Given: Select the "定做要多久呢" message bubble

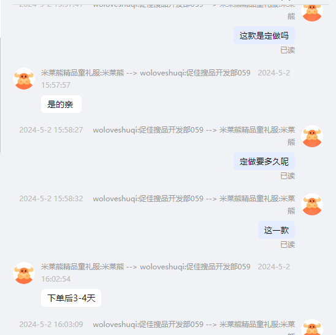Looking at the screenshot, I should tap(264, 161).
